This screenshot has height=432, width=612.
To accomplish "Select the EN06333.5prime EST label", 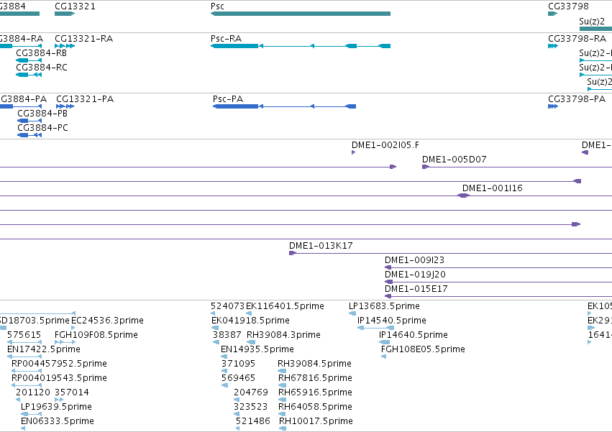I will click(x=58, y=421).
